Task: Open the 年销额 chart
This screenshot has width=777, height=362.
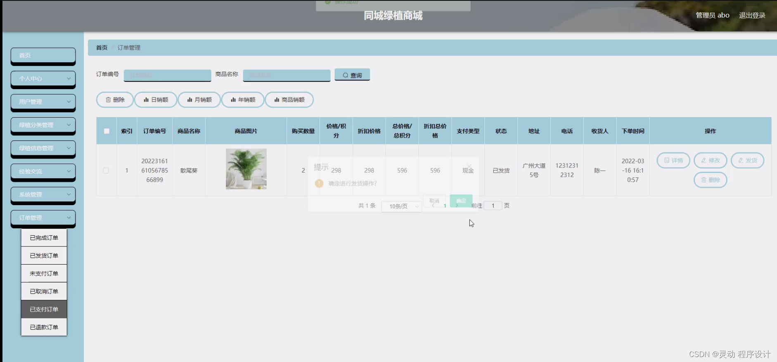Action: [243, 100]
